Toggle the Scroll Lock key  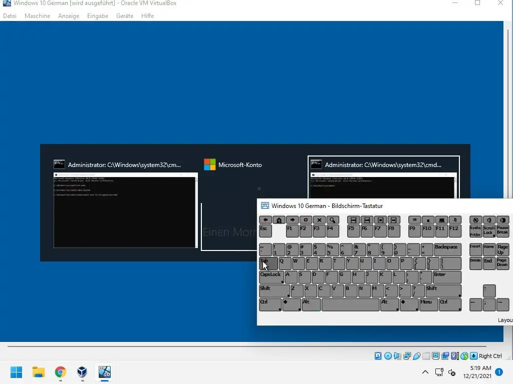coord(489,231)
